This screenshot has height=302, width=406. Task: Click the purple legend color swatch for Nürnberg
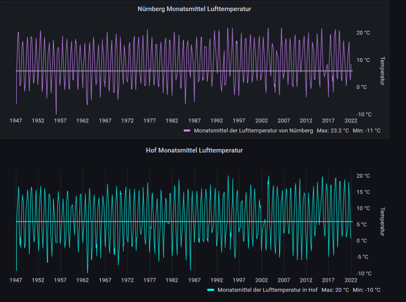click(187, 130)
